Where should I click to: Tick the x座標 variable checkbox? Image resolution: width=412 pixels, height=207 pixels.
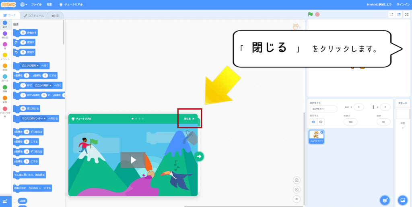coord(15,201)
